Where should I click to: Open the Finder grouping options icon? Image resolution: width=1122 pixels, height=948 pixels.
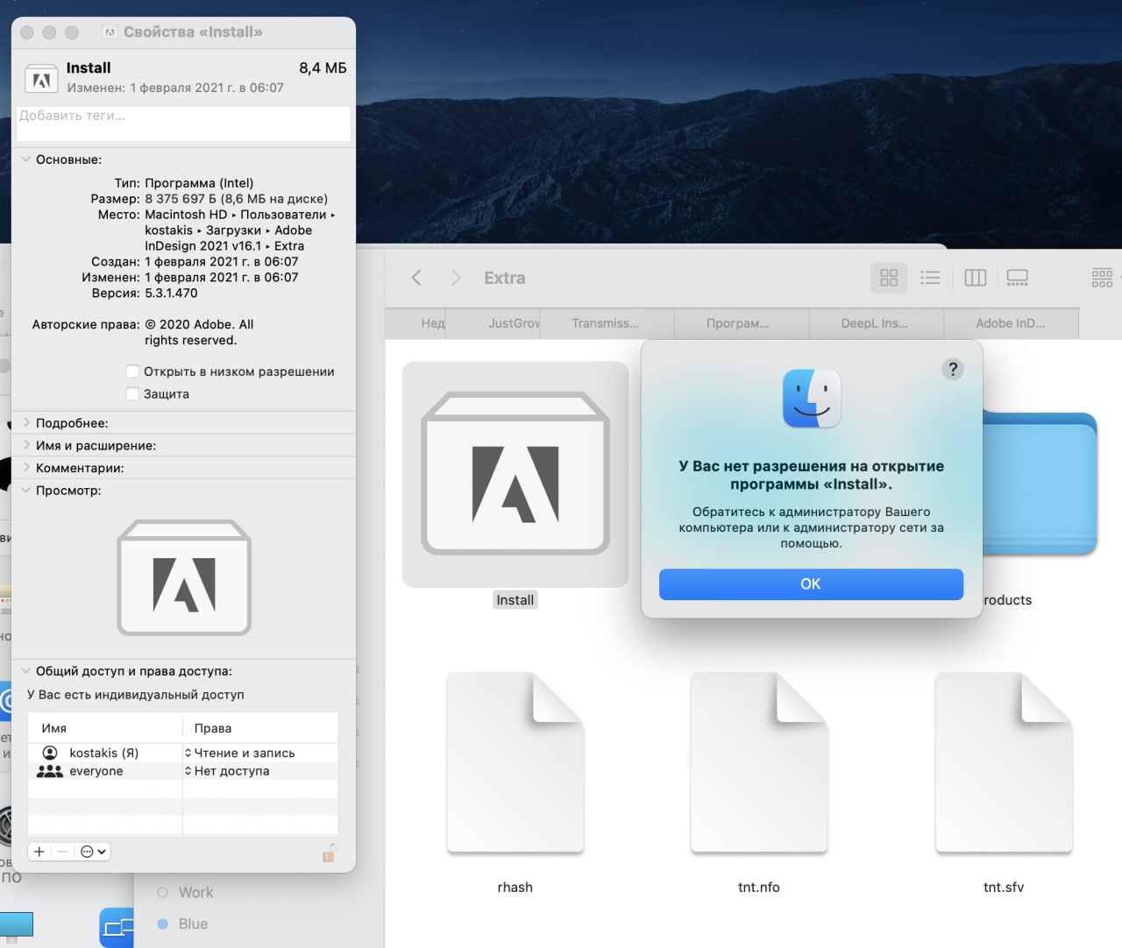click(1102, 278)
